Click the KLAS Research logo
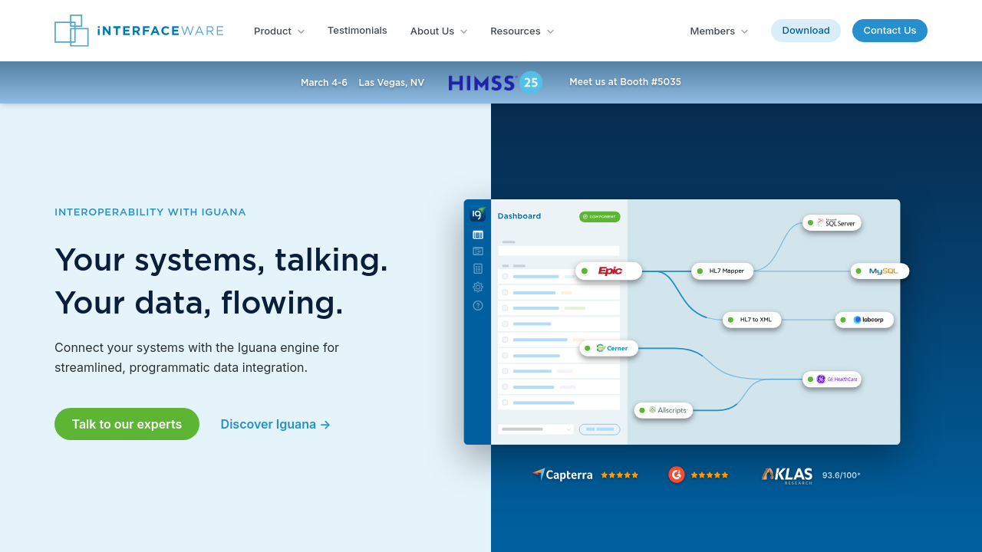This screenshot has height=552, width=982. pos(787,475)
